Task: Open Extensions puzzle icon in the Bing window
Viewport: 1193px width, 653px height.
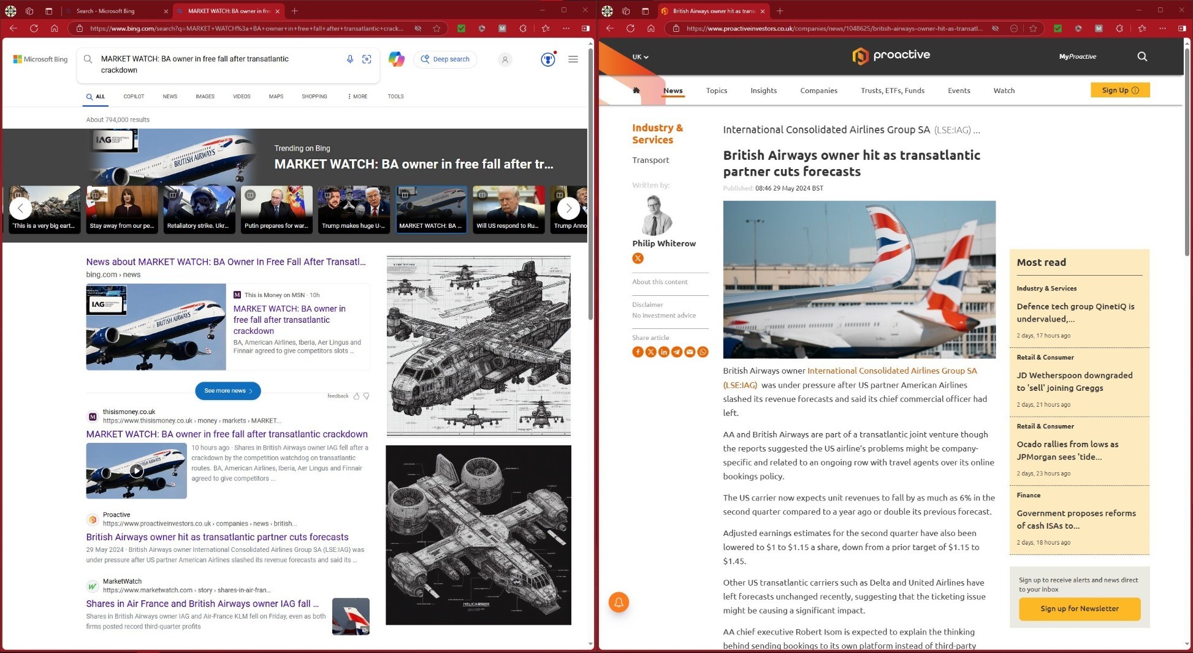Action: pyautogui.click(x=523, y=28)
